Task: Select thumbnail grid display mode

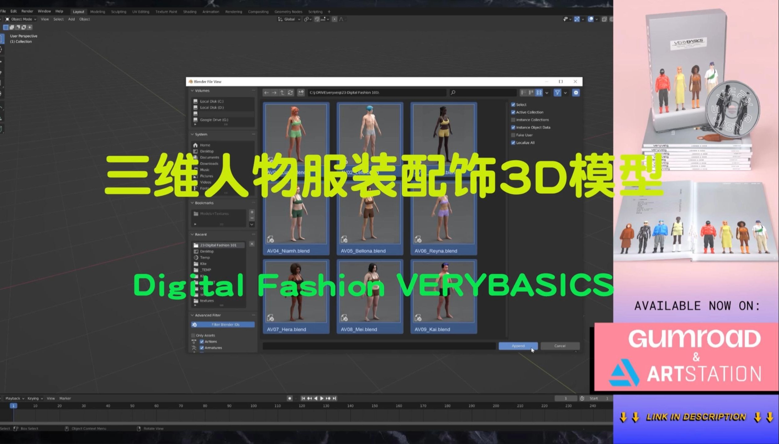Action: tap(539, 92)
